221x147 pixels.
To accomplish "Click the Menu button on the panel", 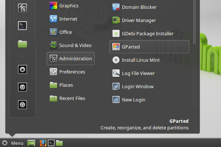I will pos(13,143).
